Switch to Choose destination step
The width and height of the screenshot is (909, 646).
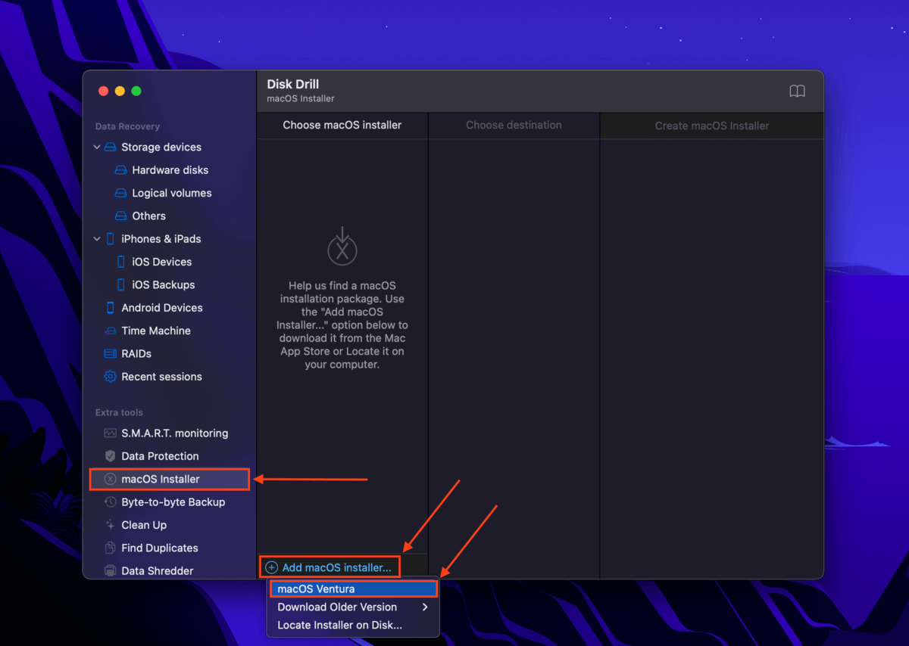(x=514, y=126)
